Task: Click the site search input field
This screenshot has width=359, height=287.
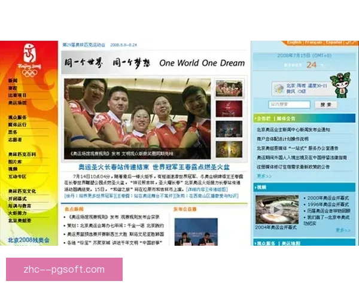Action: [x=289, y=105]
